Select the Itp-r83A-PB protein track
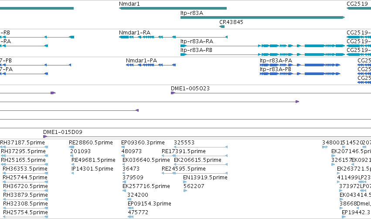 coord(300,74)
